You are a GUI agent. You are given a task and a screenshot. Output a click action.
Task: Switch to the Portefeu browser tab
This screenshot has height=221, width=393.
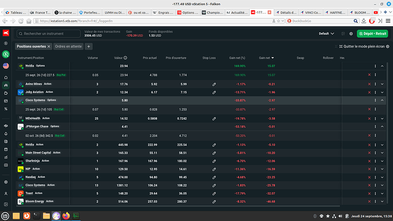pyautogui.click(x=90, y=13)
